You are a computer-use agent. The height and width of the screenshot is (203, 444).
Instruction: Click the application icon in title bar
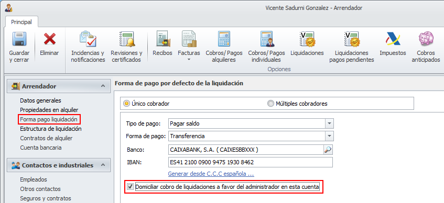click(8, 8)
